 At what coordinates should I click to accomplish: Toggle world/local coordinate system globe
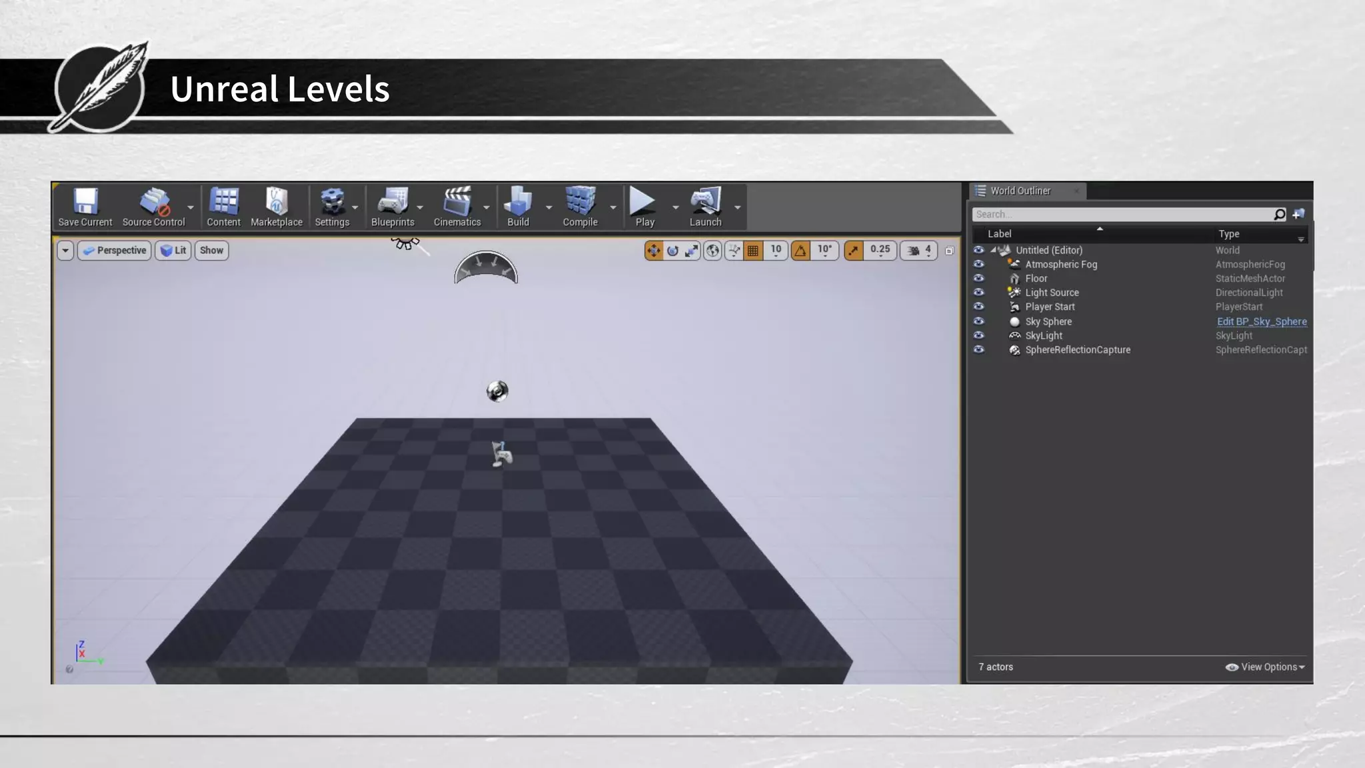(x=712, y=251)
